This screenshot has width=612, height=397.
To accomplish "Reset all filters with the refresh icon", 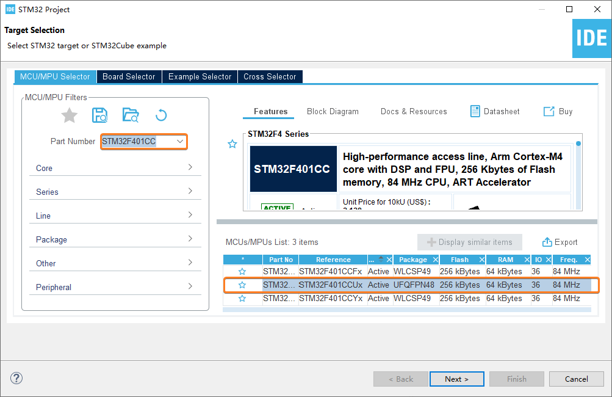I will (x=161, y=115).
